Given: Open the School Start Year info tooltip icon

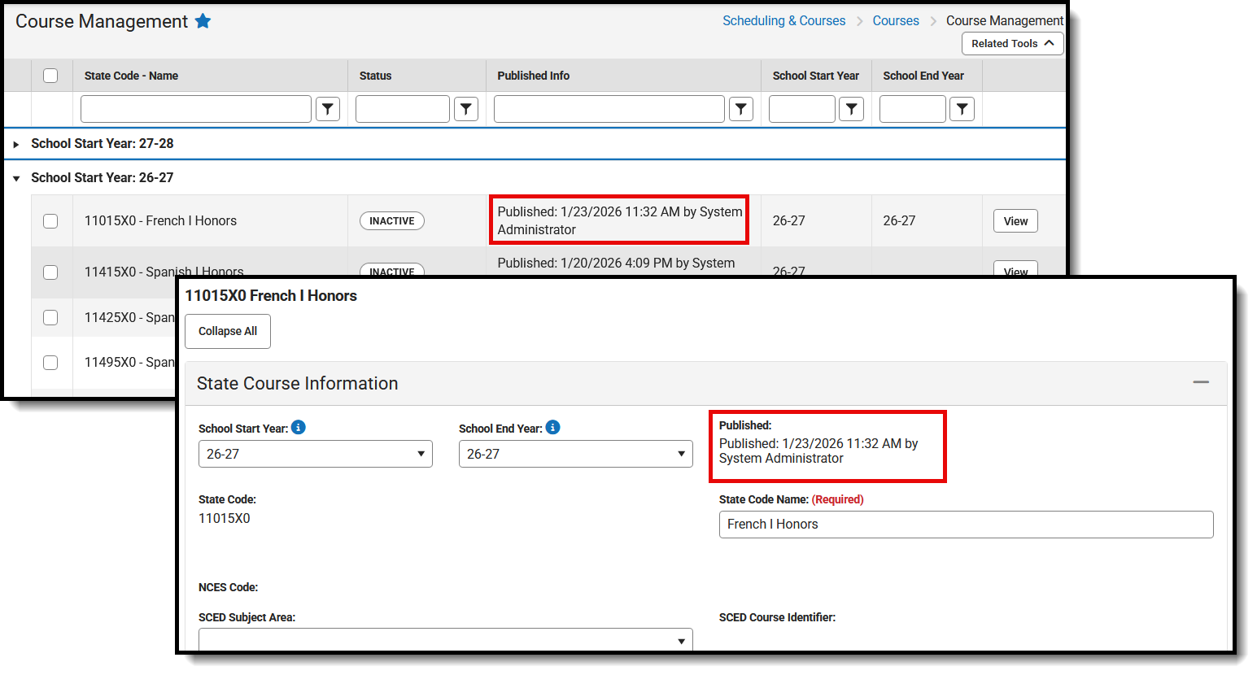Looking at the screenshot, I should [298, 427].
